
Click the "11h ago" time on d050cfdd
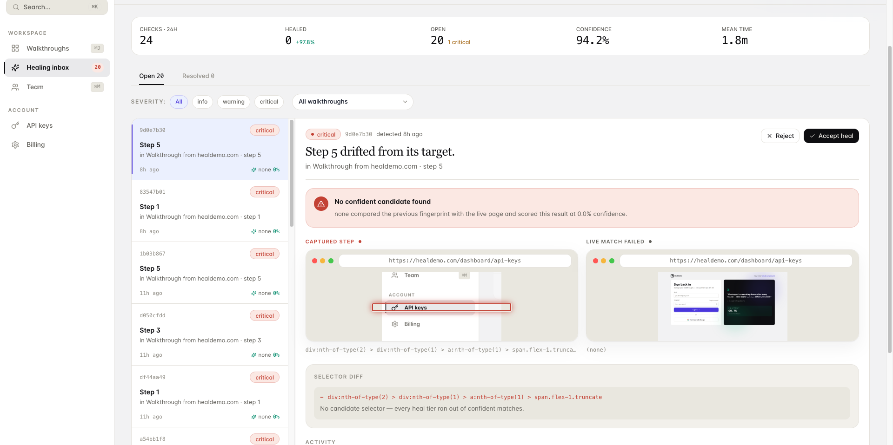pyautogui.click(x=151, y=355)
